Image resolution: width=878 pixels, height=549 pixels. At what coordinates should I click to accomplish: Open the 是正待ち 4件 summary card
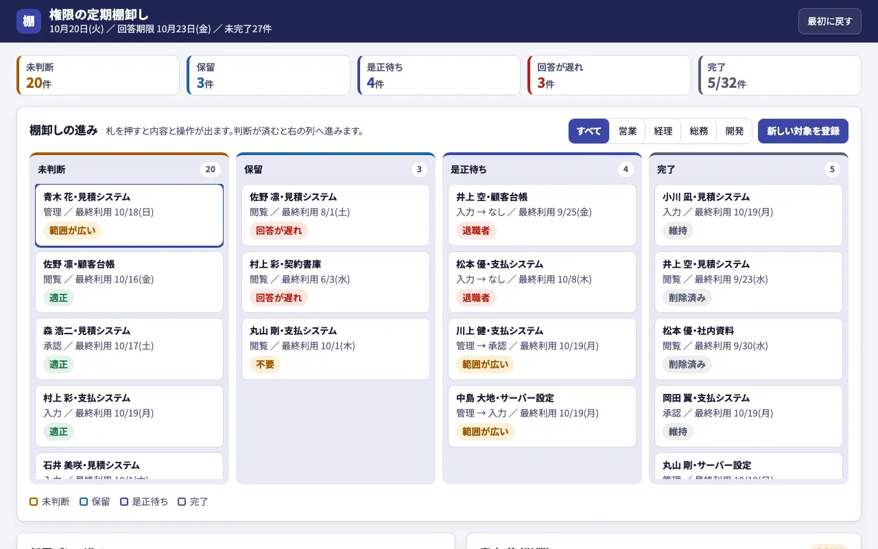439,75
